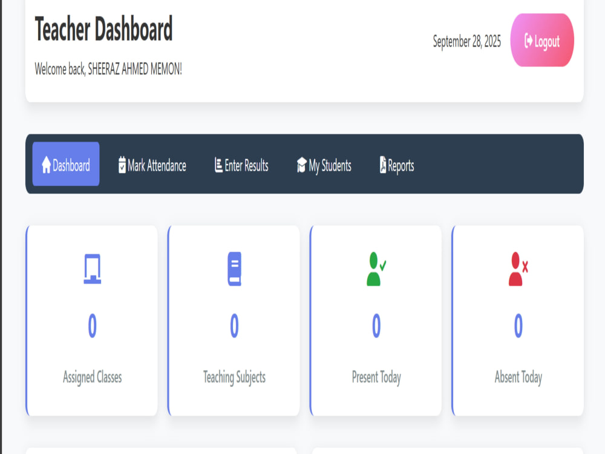This screenshot has height=454, width=605.
Task: Click the logout arrow icon
Action: point(528,41)
